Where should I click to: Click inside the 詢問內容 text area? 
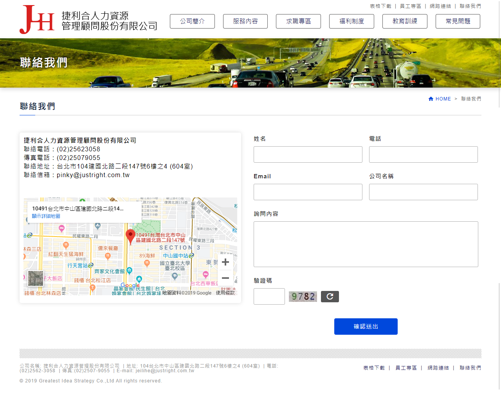point(366,244)
